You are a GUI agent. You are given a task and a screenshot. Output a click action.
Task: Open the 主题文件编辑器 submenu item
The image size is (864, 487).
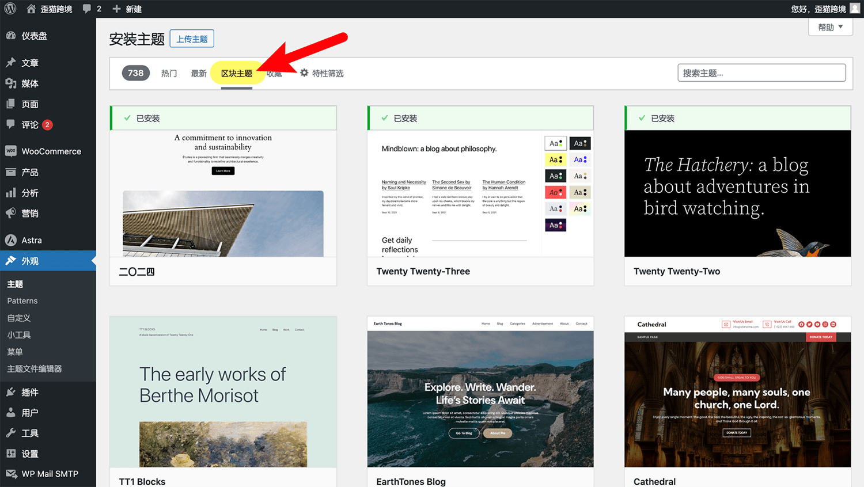click(35, 368)
